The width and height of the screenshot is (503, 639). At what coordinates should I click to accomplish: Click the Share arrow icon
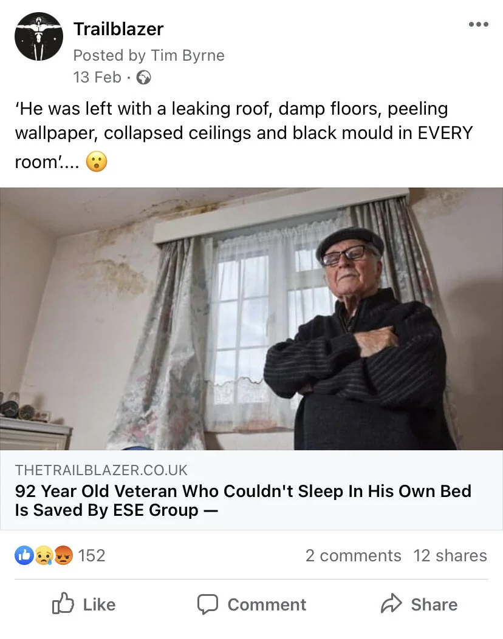click(x=391, y=604)
